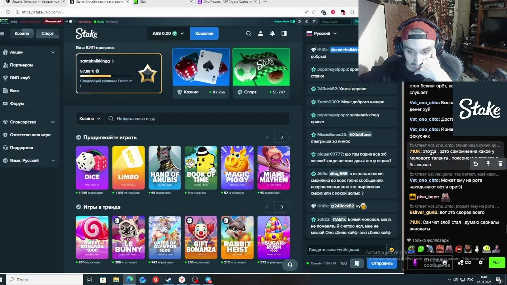Select the Спорт tab in top navigation
507x285 pixels.
tap(48, 33)
